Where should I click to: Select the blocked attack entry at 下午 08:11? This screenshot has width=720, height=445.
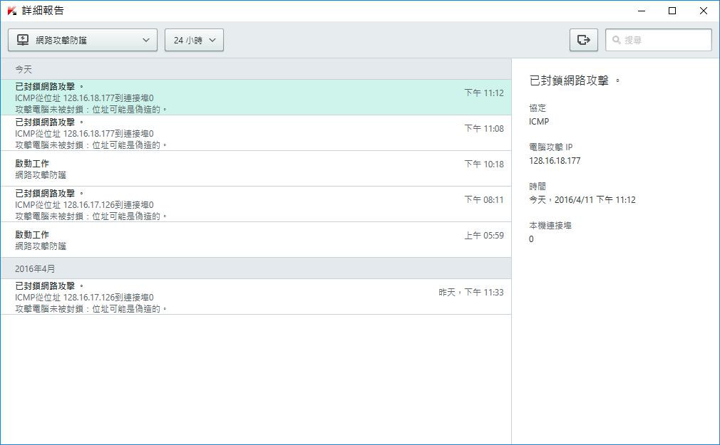click(256, 204)
